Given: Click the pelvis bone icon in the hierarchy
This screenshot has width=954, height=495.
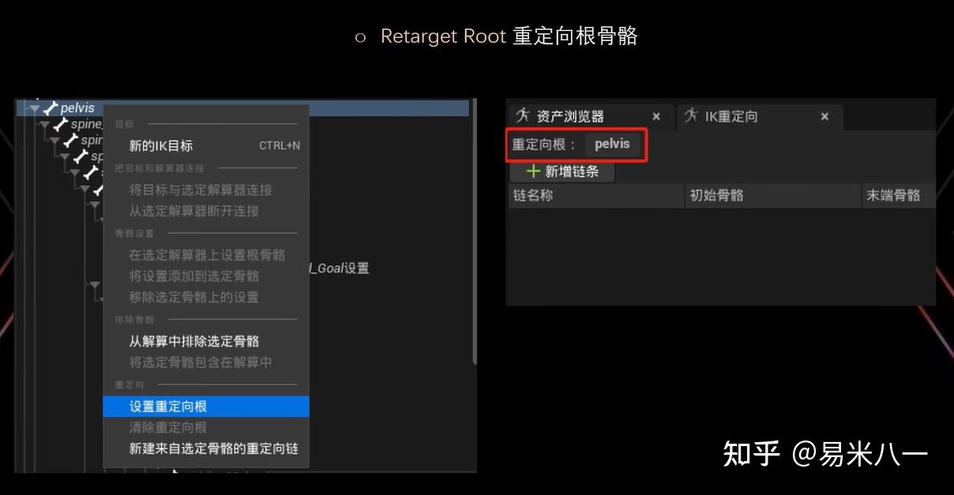Looking at the screenshot, I should click(x=51, y=107).
